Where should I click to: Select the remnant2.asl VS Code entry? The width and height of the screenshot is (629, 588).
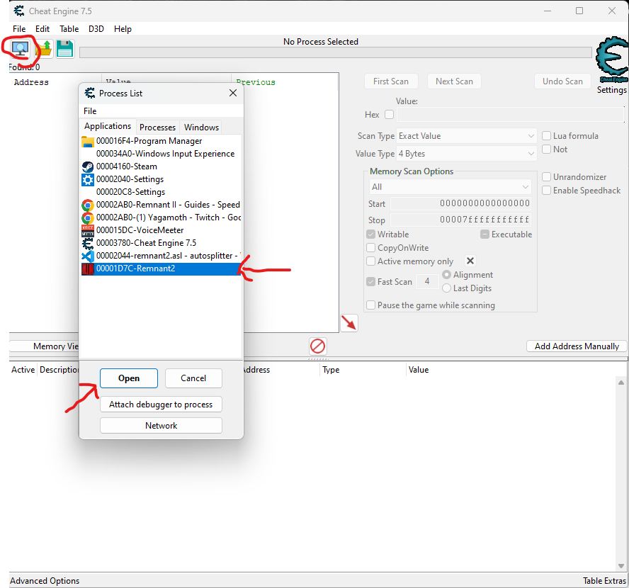(161, 256)
